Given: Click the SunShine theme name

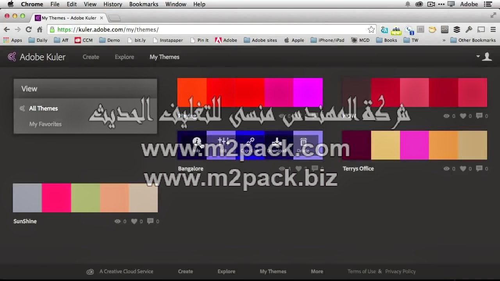Looking at the screenshot, I should [x=25, y=221].
